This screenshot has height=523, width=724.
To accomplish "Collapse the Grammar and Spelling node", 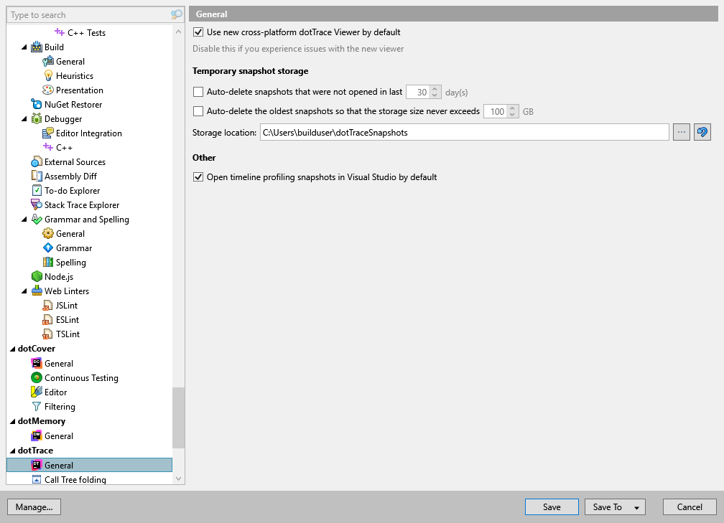I will (x=24, y=219).
